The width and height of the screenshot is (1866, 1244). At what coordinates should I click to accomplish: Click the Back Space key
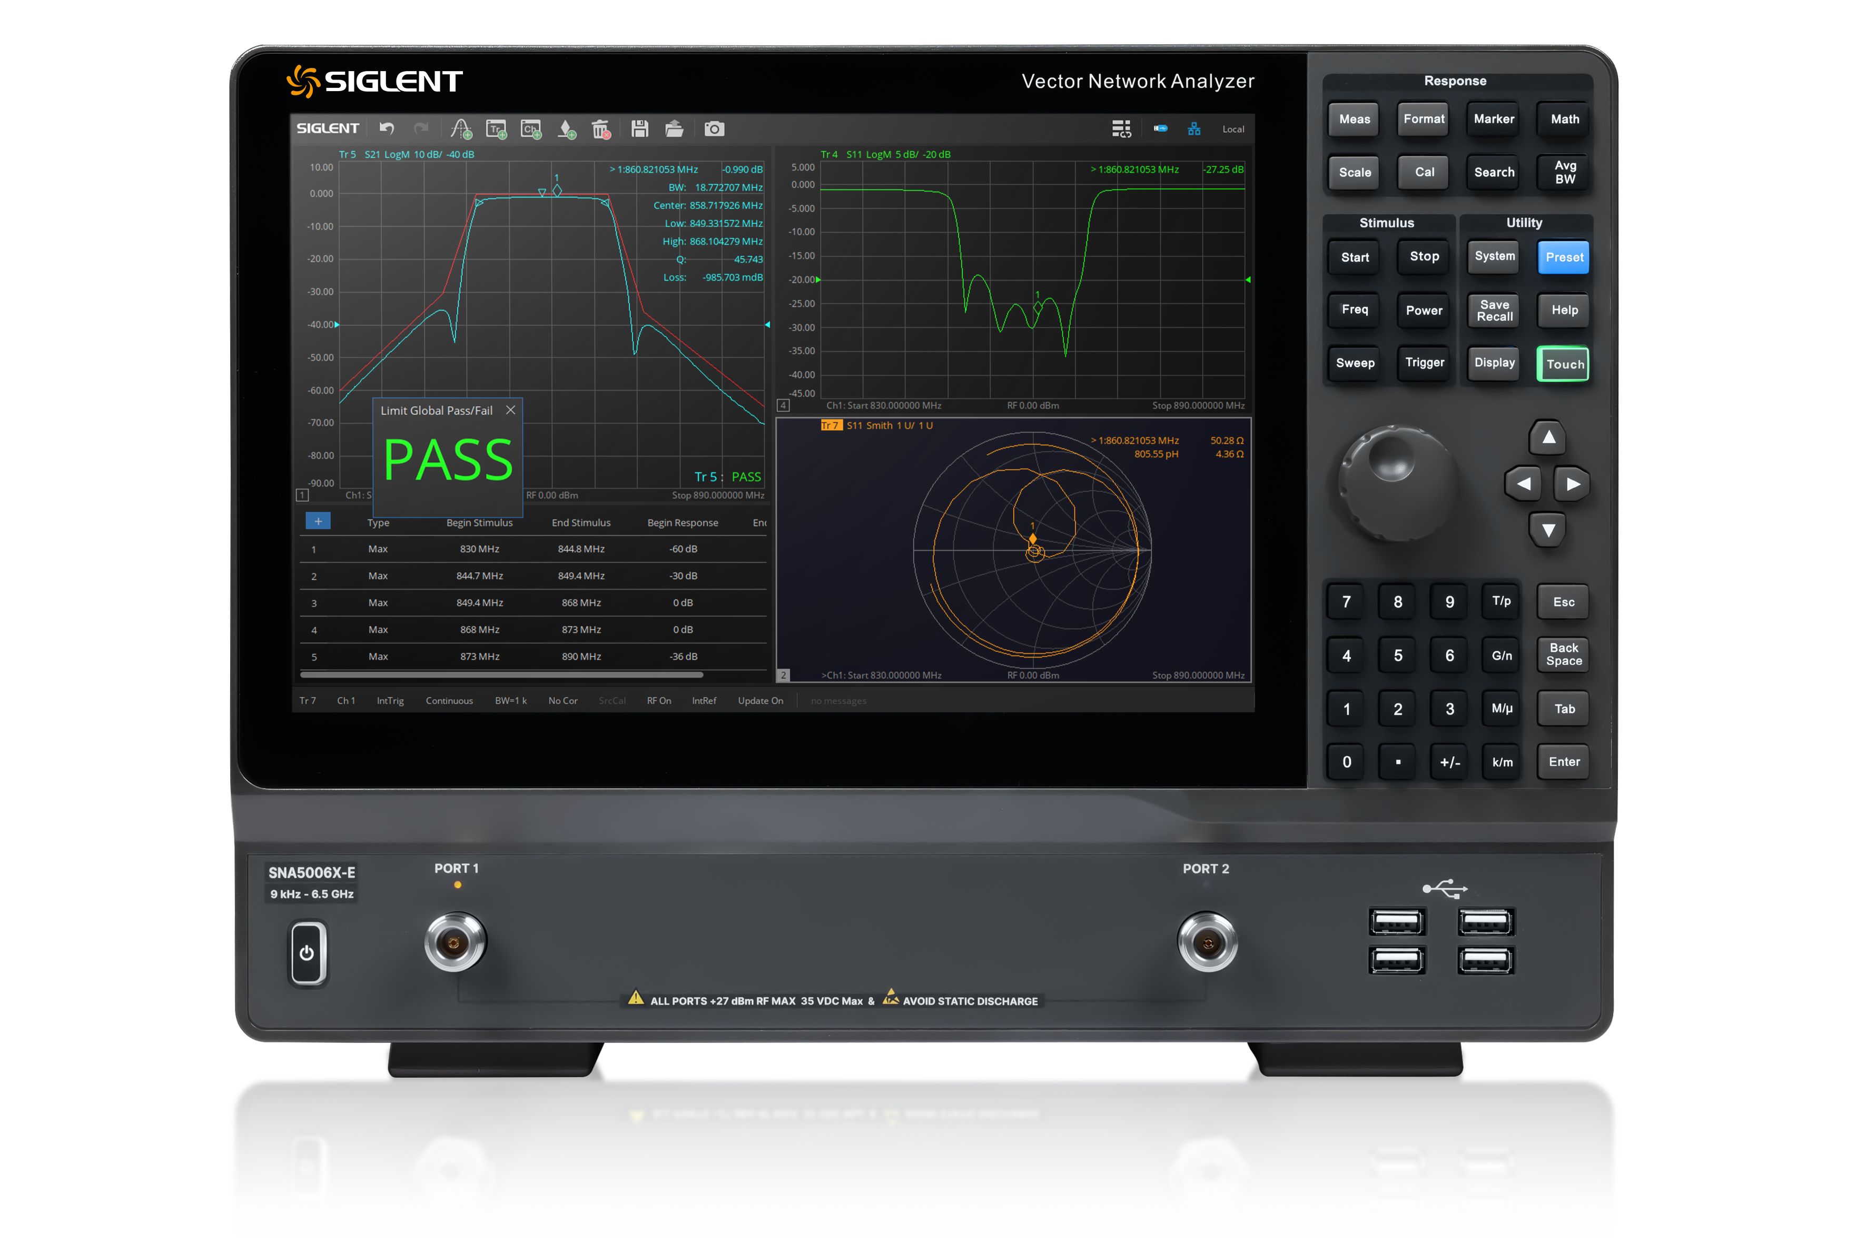point(1564,654)
